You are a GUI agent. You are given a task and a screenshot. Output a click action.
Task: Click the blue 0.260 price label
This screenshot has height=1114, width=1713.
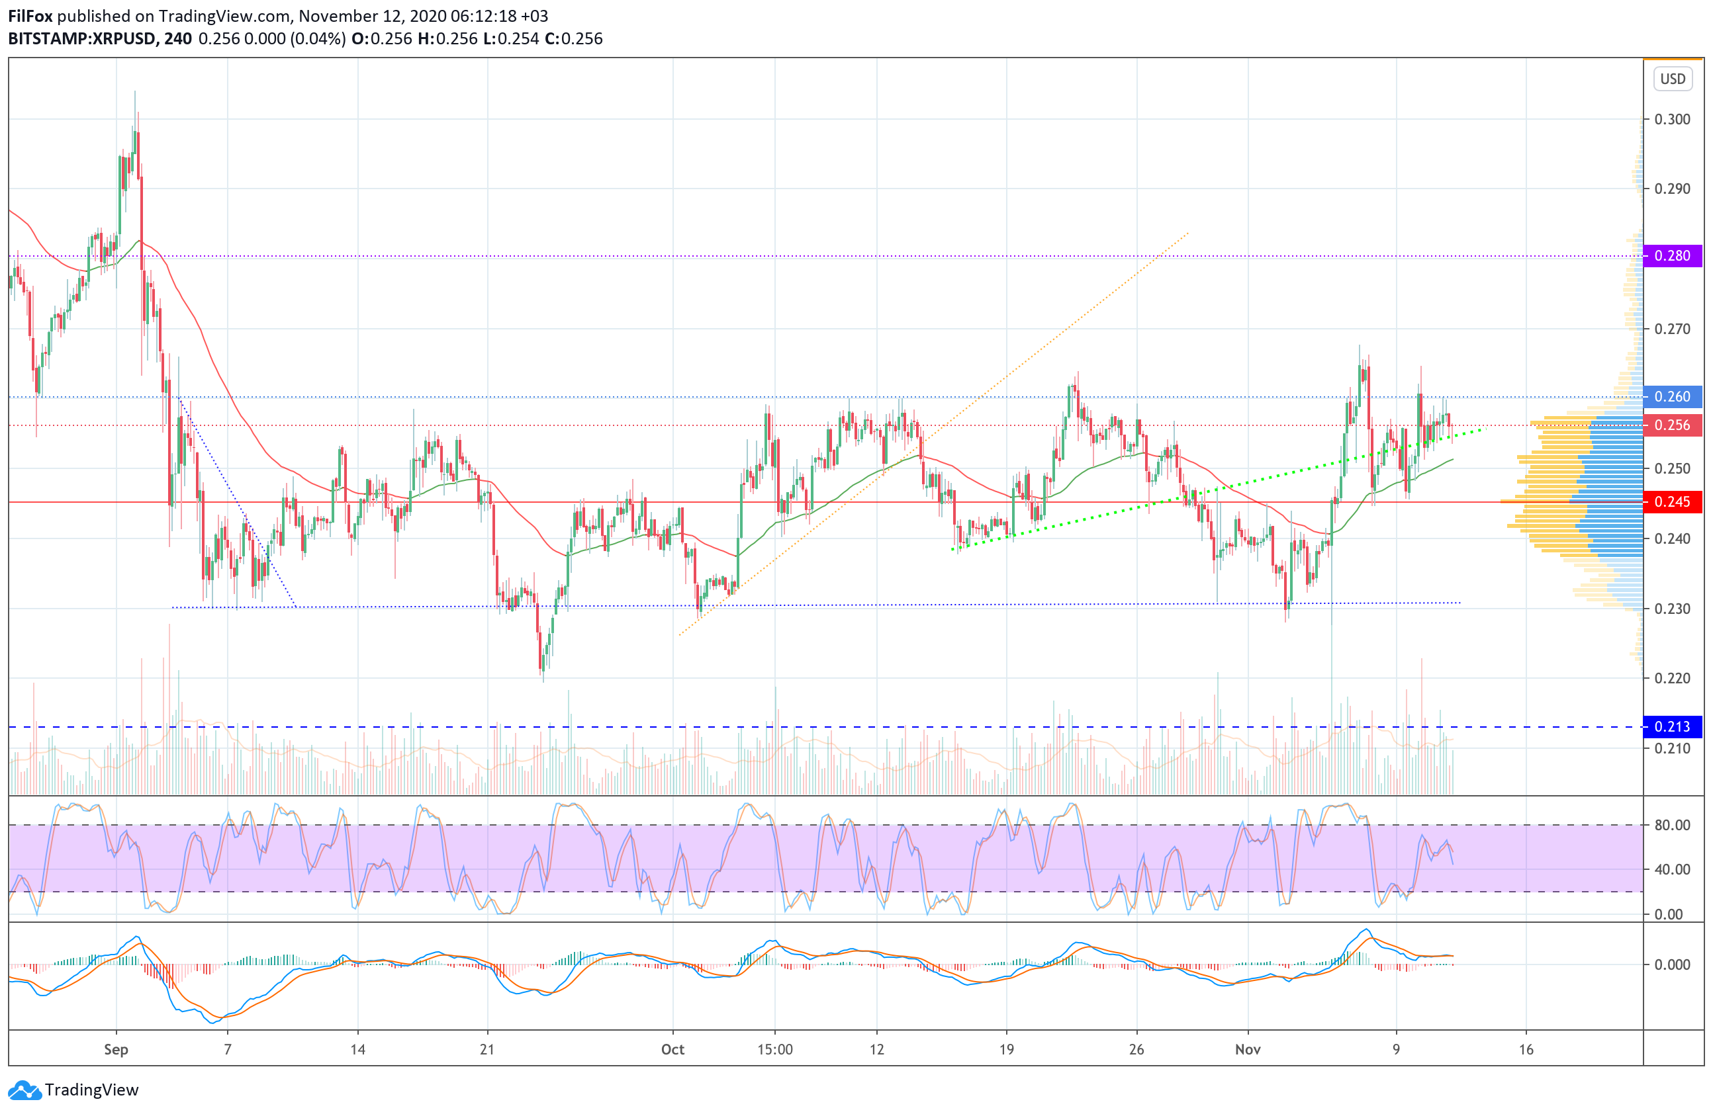click(x=1672, y=397)
